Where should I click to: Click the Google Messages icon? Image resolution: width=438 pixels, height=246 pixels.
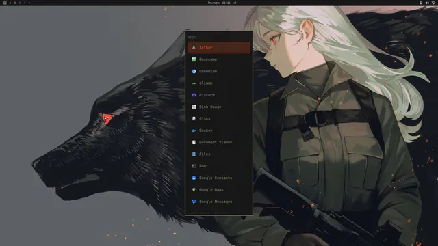pyautogui.click(x=194, y=202)
